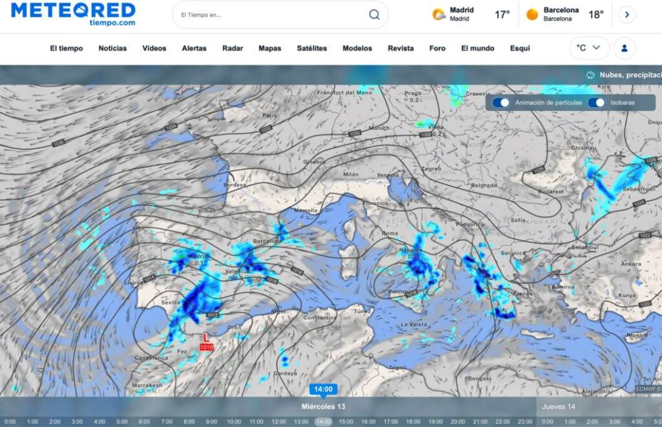Click the Alertas link
Image resolution: width=662 pixels, height=427 pixels.
[194, 48]
